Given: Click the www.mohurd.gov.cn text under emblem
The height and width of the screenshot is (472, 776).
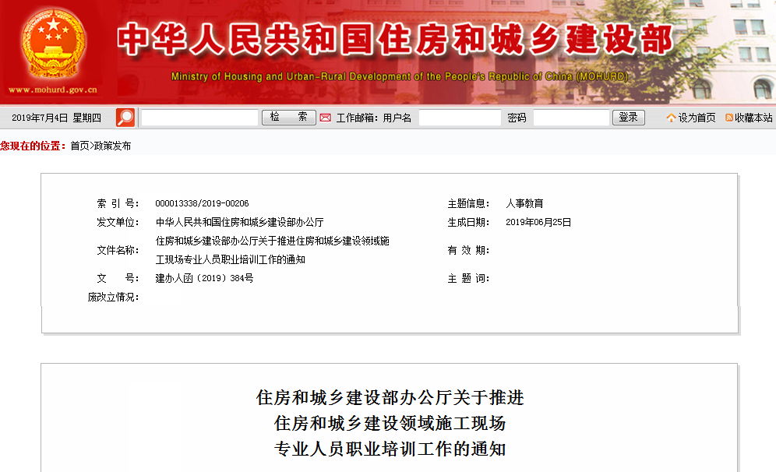Looking at the screenshot, I should pyautogui.click(x=53, y=90).
